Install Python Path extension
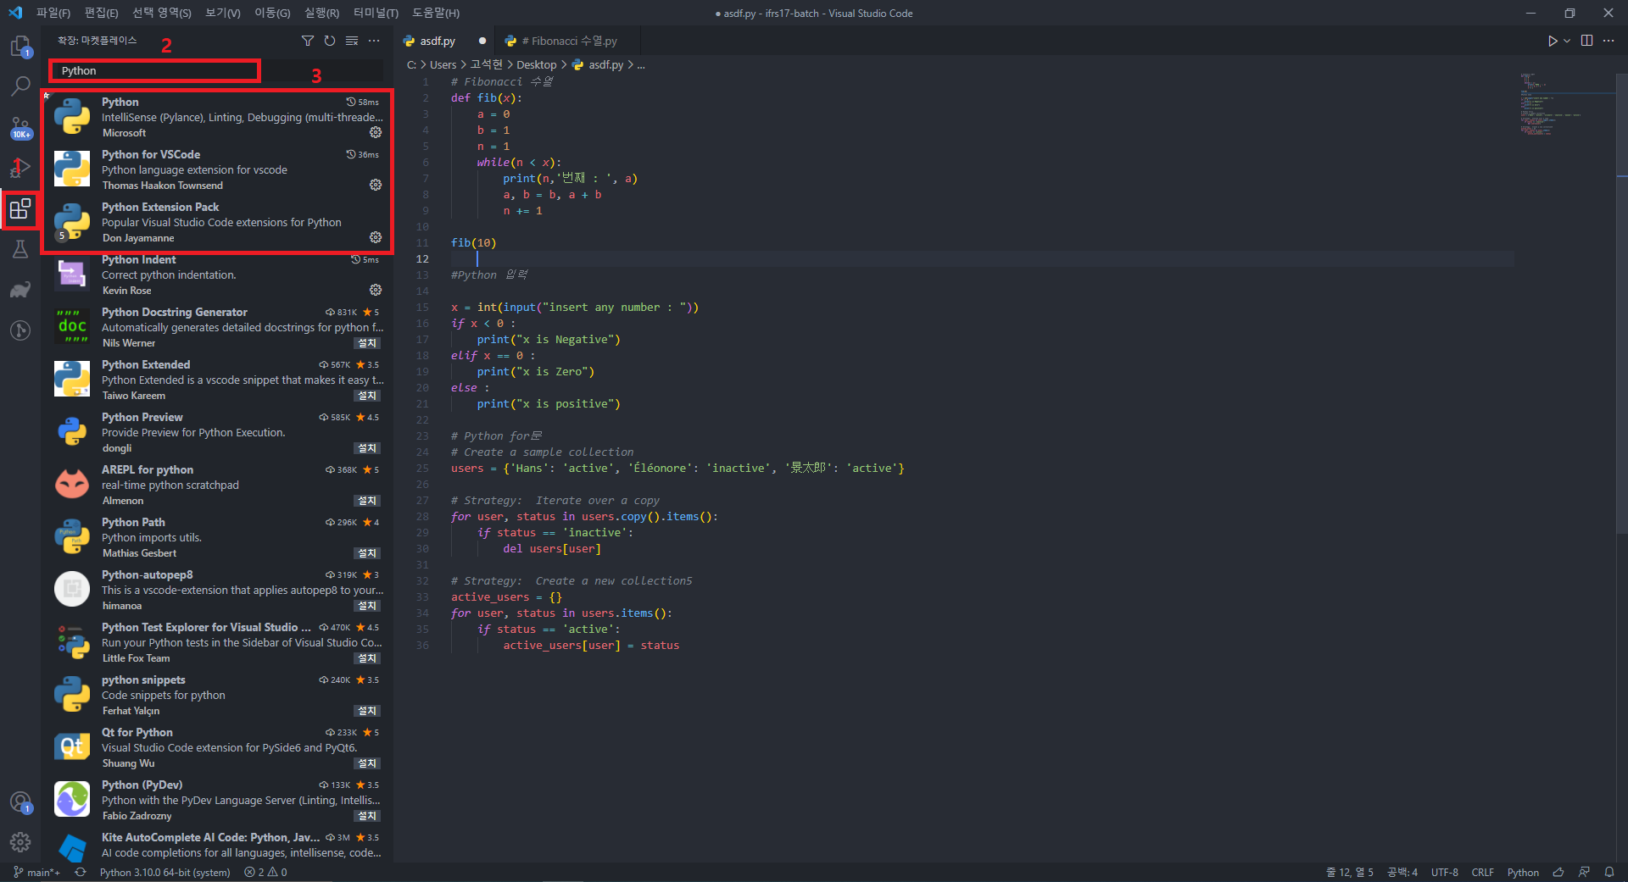Image resolution: width=1628 pixels, height=882 pixels. [x=367, y=553]
